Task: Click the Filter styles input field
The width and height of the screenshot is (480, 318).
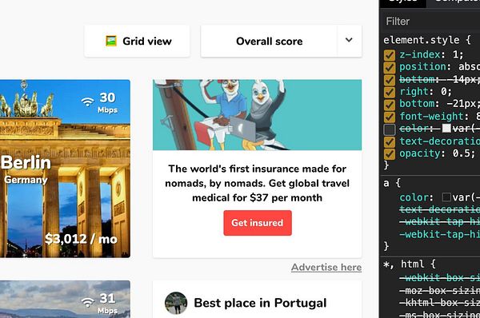Action: click(430, 22)
